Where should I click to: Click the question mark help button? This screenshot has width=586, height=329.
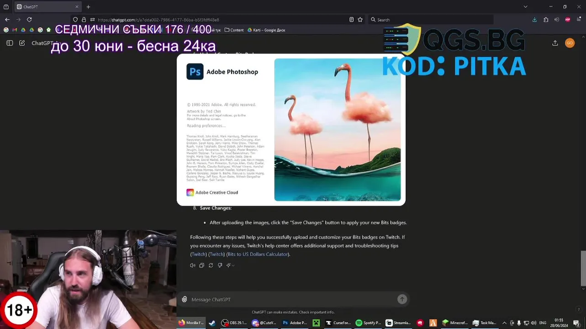[x=579, y=309]
